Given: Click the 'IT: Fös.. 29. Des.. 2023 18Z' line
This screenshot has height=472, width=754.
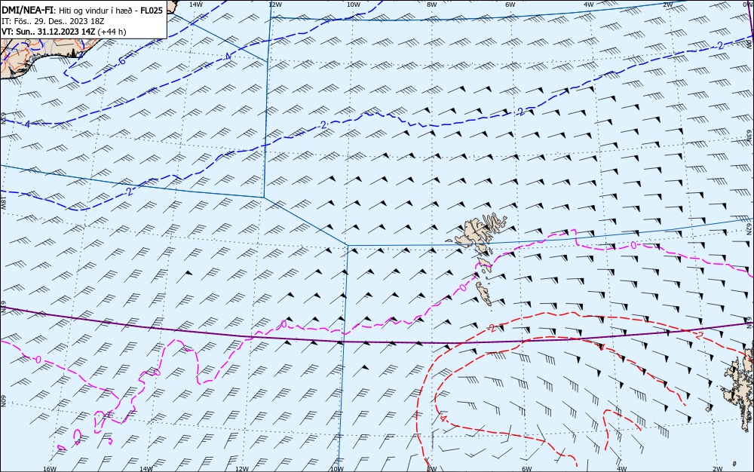Looking at the screenshot, I should (x=53, y=21).
